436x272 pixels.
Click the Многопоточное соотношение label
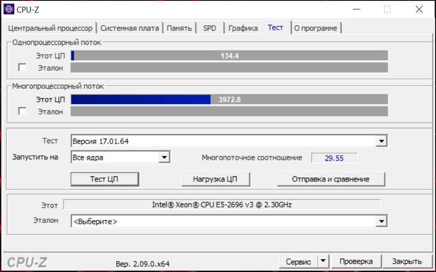click(x=252, y=158)
